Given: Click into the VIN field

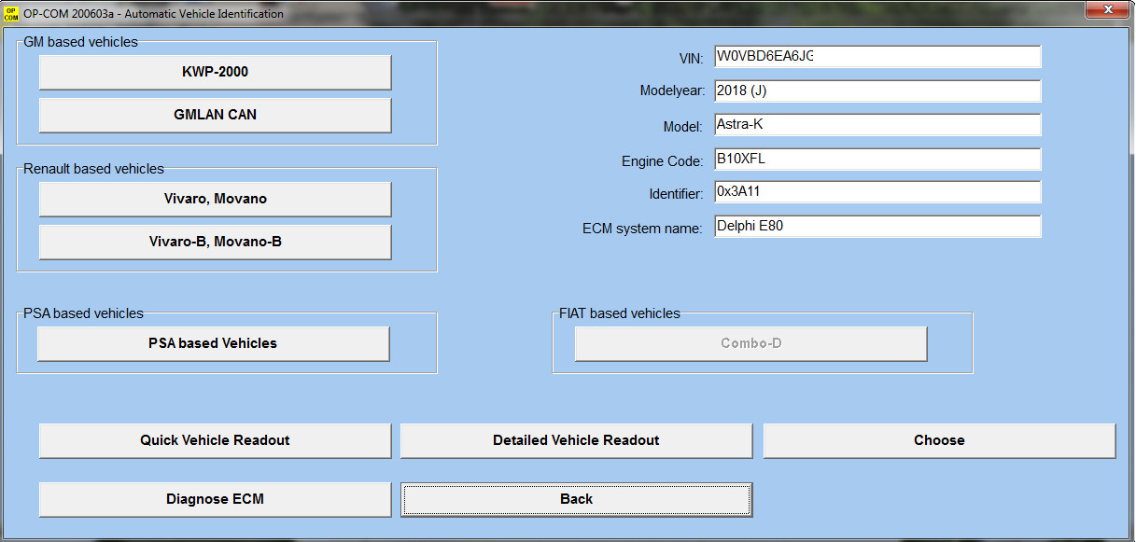Looking at the screenshot, I should pos(877,57).
